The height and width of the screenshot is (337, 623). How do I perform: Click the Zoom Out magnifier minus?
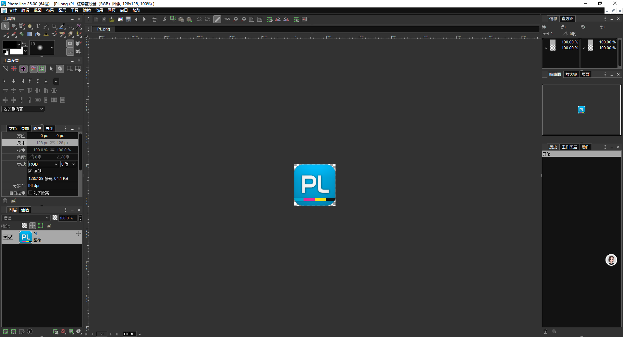tap(244, 19)
